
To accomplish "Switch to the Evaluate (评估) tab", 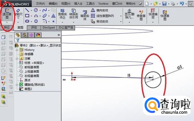I will coord(34,28).
